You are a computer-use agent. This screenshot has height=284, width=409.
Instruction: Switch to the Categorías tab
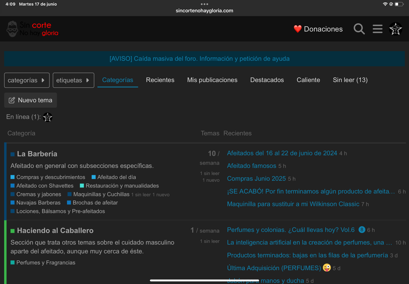tap(118, 80)
